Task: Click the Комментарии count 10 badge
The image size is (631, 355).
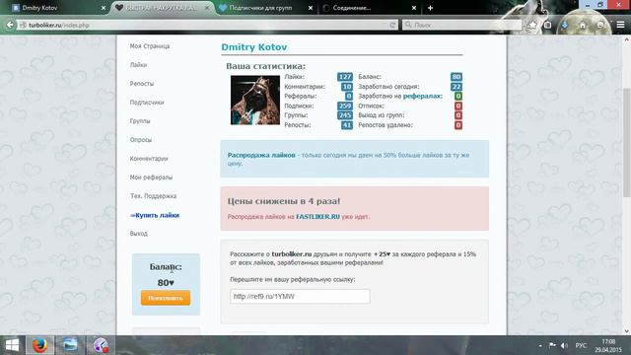Action: [346, 87]
